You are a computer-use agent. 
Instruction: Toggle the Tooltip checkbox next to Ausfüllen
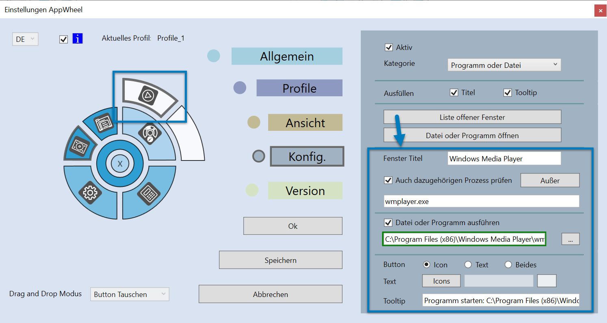(x=507, y=93)
